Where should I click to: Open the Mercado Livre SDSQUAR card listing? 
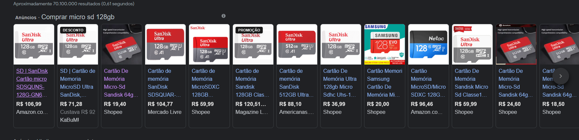(x=165, y=83)
